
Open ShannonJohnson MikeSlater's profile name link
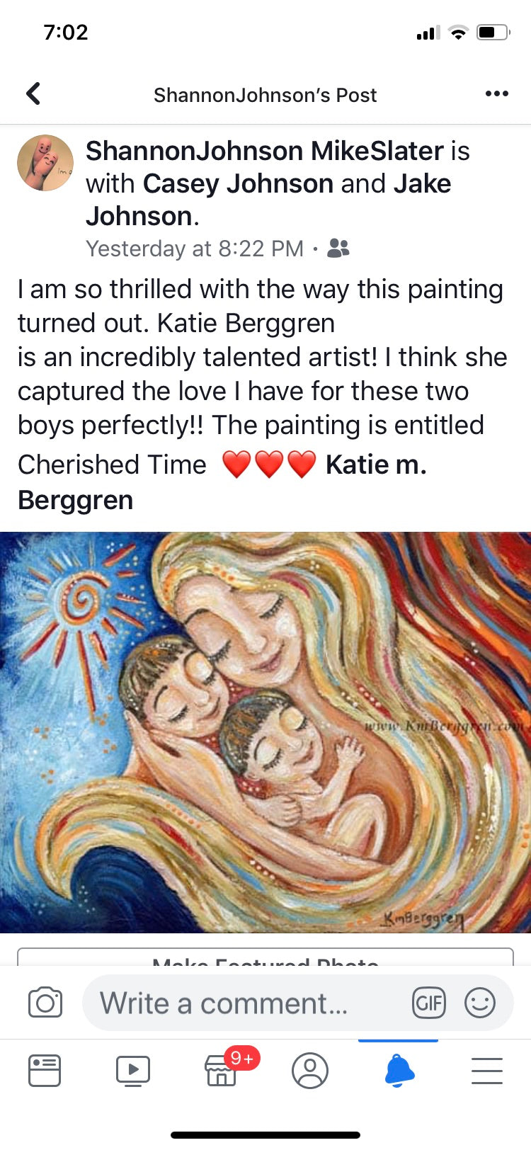click(265, 151)
